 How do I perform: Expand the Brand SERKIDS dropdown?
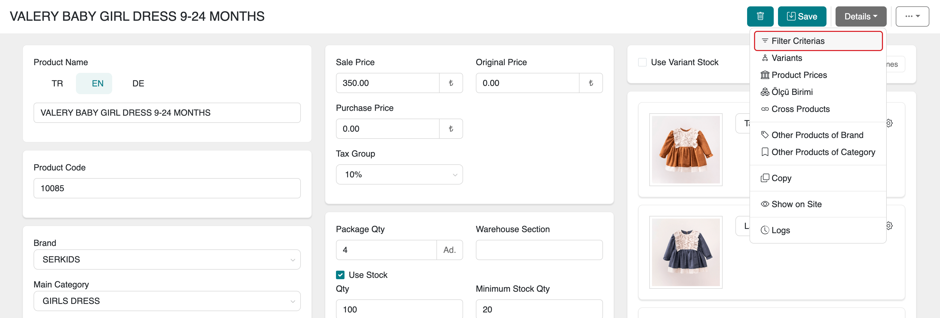tap(167, 260)
